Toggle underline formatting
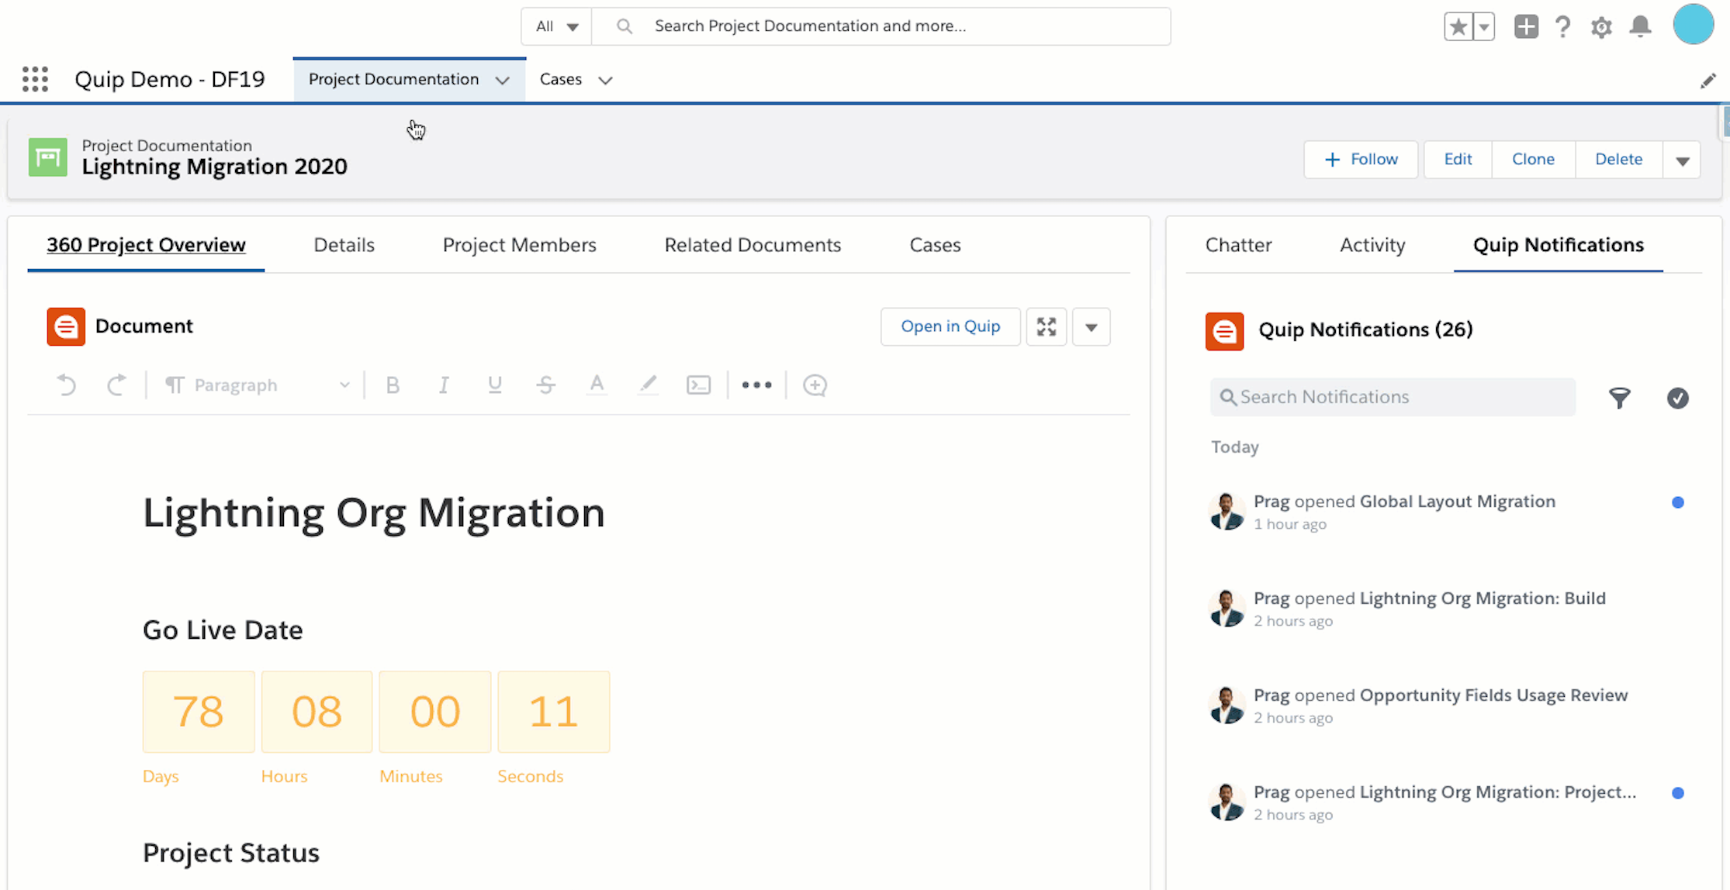 tap(494, 385)
